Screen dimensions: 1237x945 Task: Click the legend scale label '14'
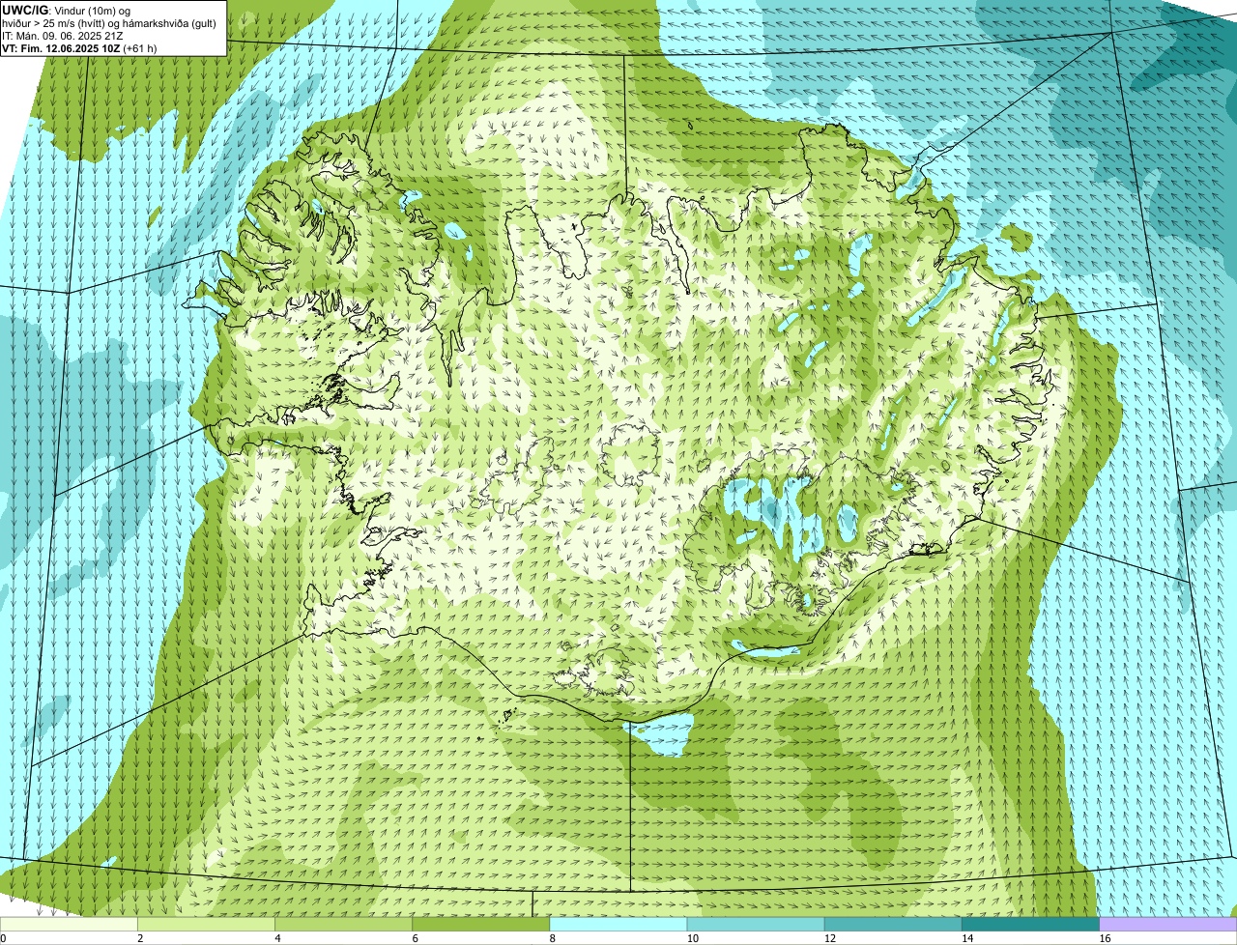(967, 938)
